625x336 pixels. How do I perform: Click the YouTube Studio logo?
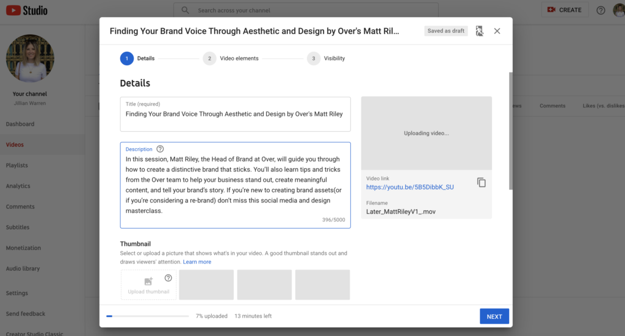pyautogui.click(x=27, y=10)
